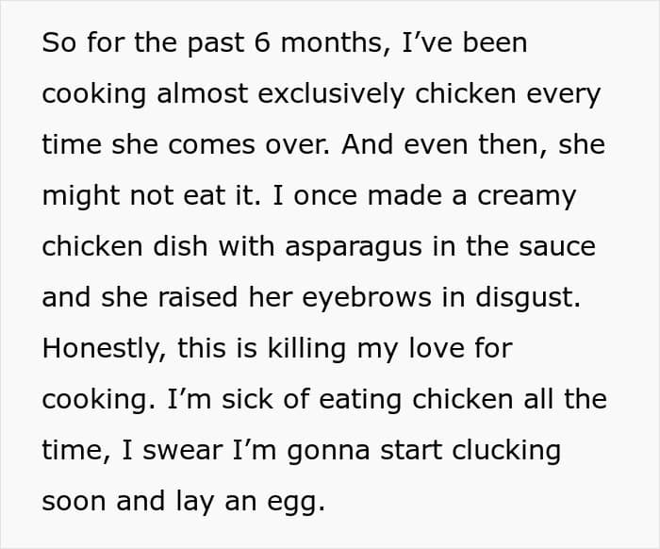The image size is (660, 549).
Task: Click the word "eyebrows"
Action: (x=367, y=298)
